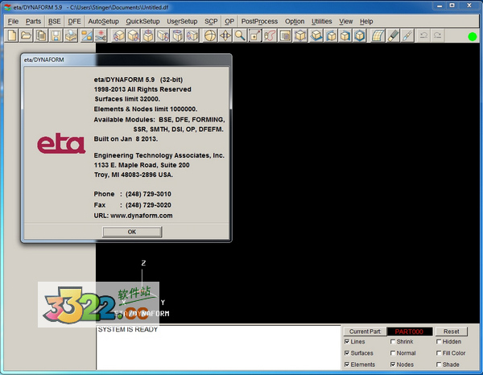Click the third cube rotate icon
Image resolution: width=483 pixels, height=375 pixels.
[x=148, y=35]
